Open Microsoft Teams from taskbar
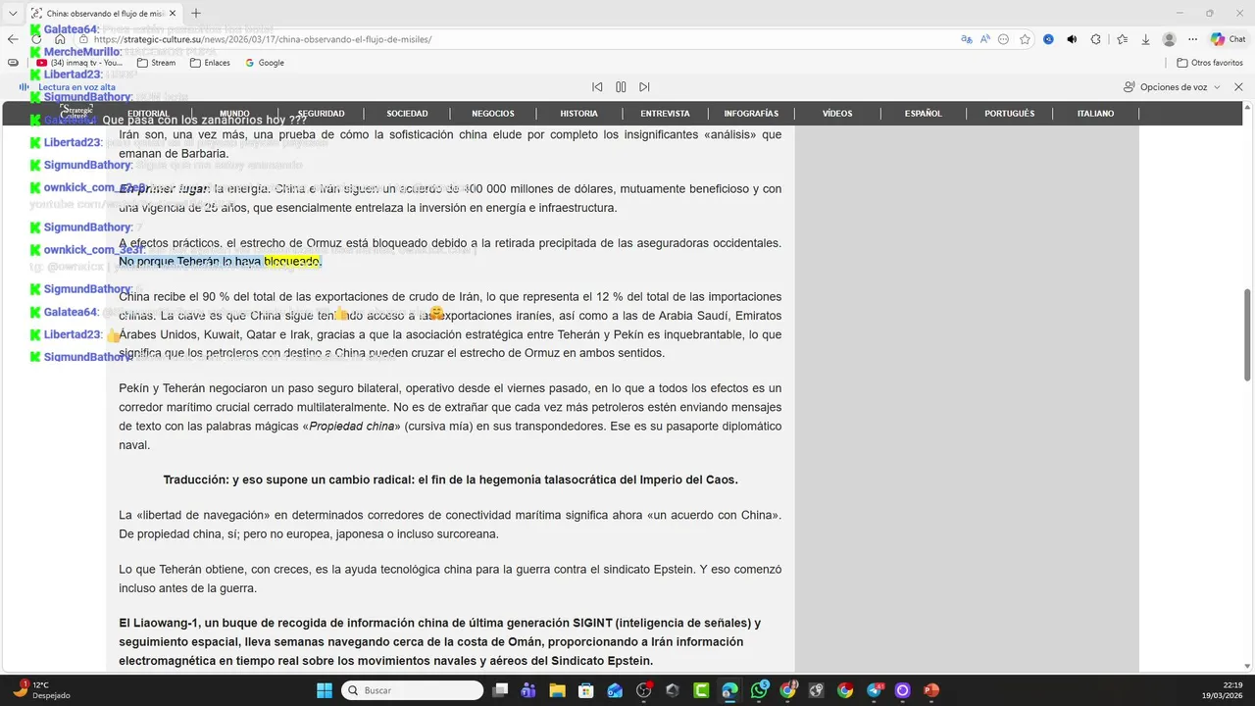The width and height of the screenshot is (1255, 706). tap(528, 690)
